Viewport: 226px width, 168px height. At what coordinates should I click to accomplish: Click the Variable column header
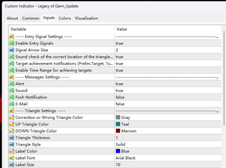point(62,29)
